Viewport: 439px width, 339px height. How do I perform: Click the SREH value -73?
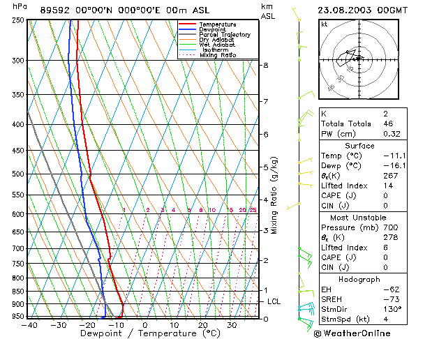392,299
